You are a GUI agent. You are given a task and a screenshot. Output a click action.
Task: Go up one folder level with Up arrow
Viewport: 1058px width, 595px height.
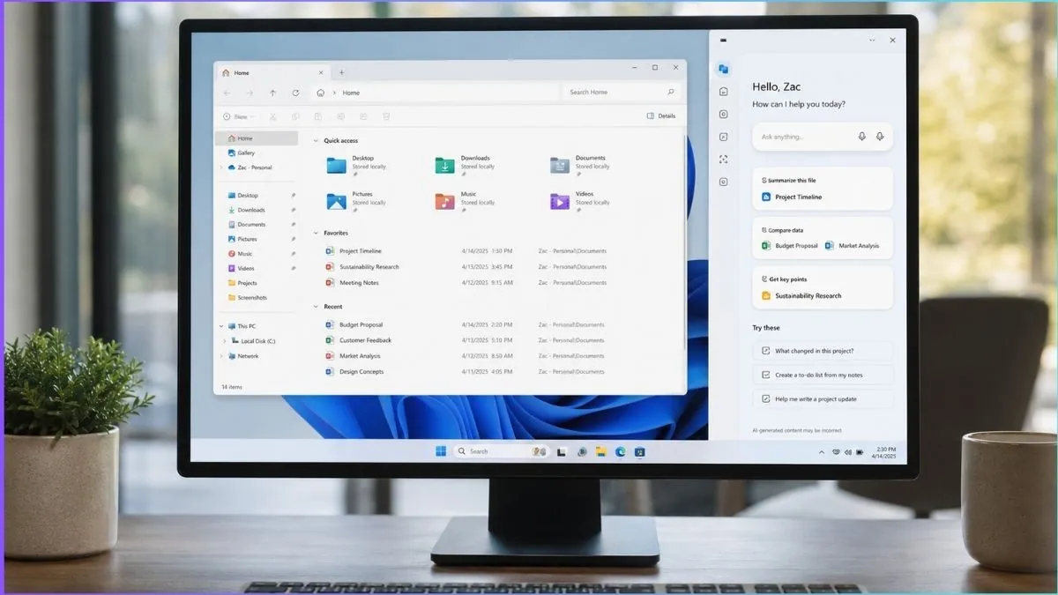coord(272,93)
